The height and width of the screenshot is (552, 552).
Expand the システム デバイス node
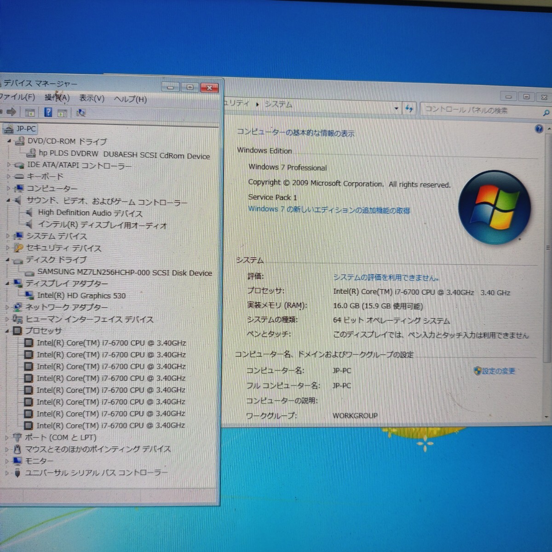click(8, 236)
